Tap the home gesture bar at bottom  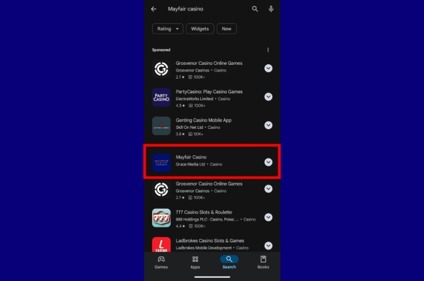tap(212, 277)
